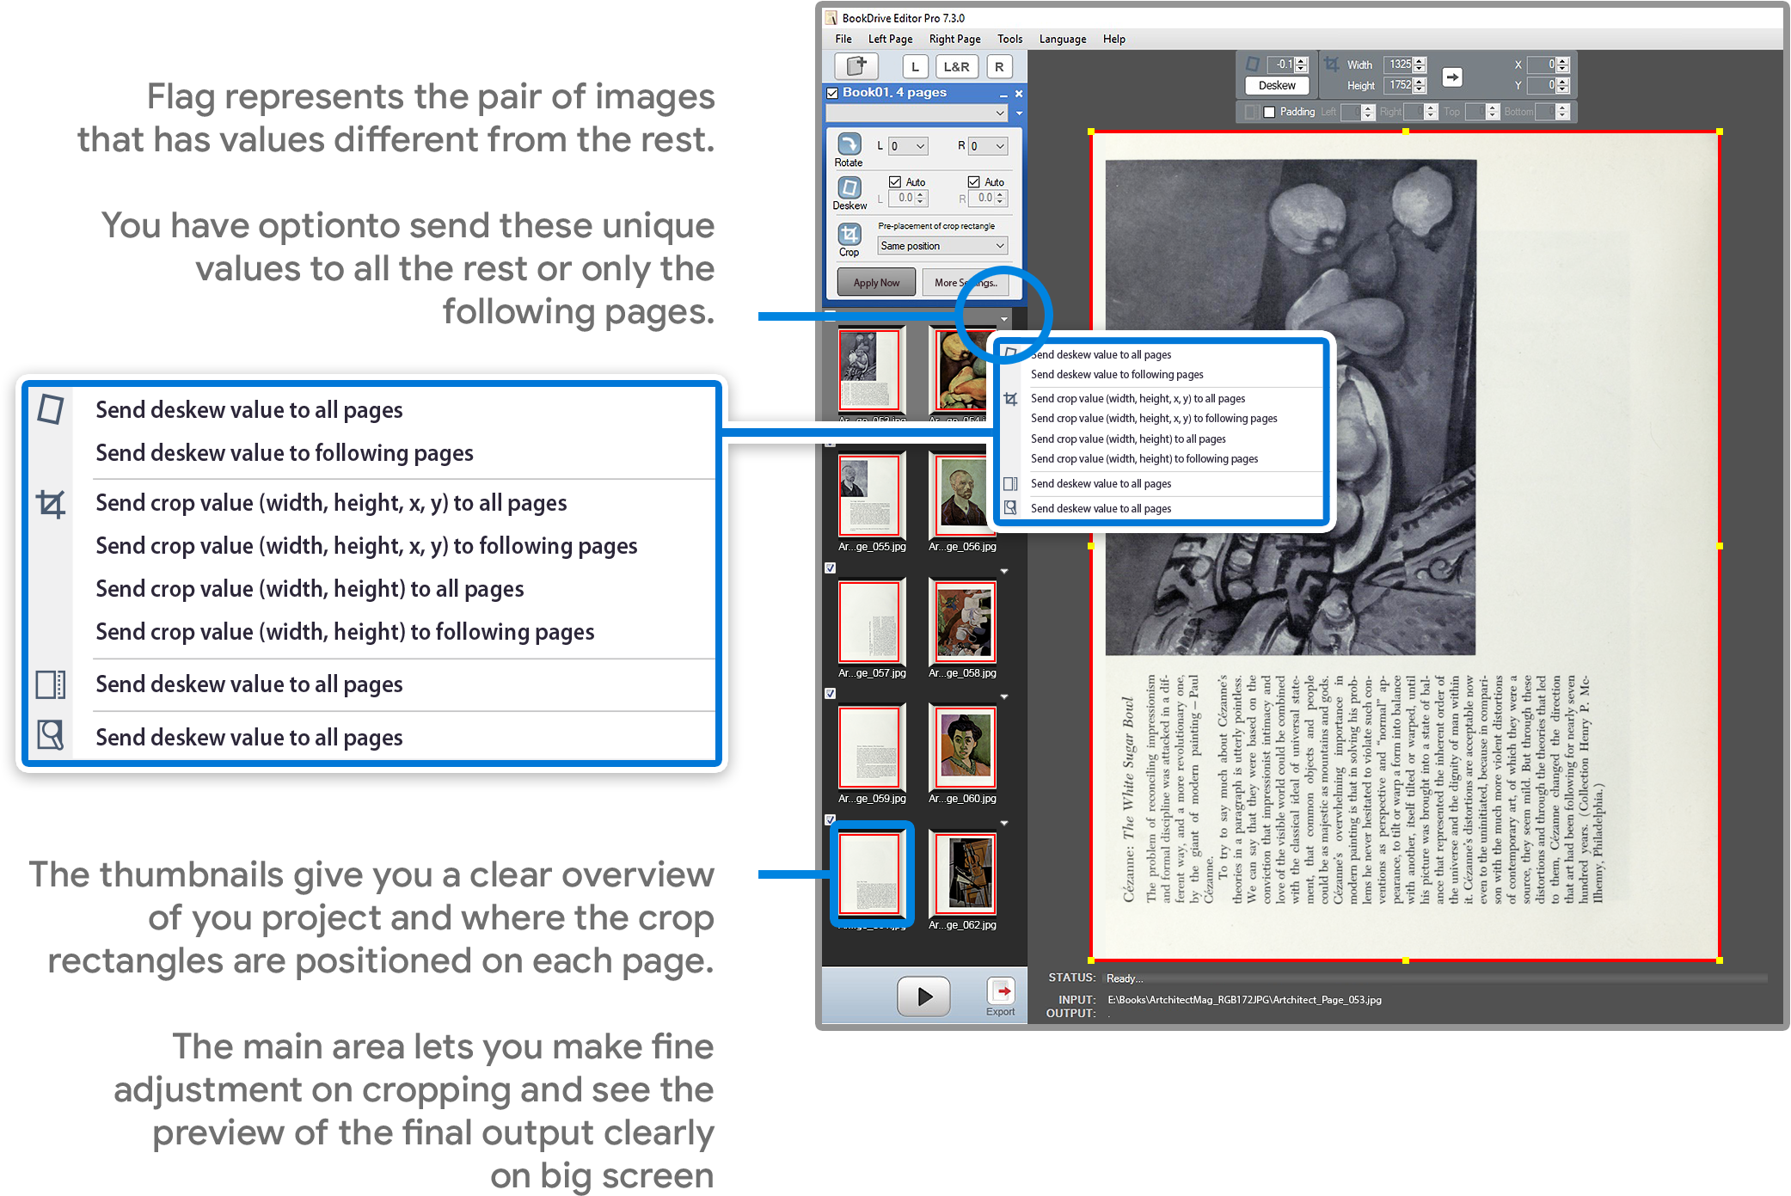This screenshot has height=1196, width=1791.
Task: Select thumbnail Ar...ge_060.jpg
Action: pyautogui.click(x=963, y=748)
